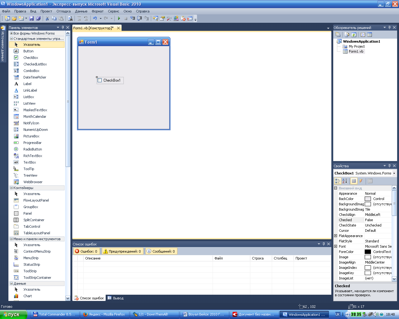Open the Undo history dropdown arrow

click(x=100, y=18)
